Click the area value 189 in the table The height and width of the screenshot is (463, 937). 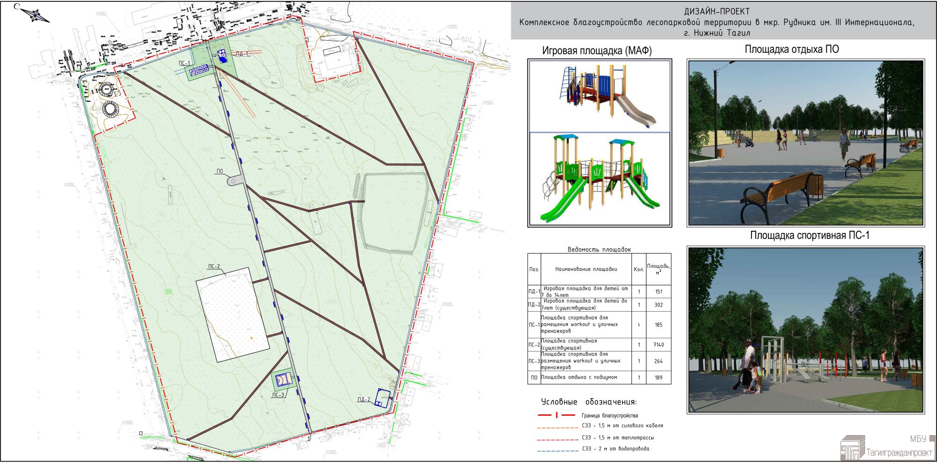658,377
